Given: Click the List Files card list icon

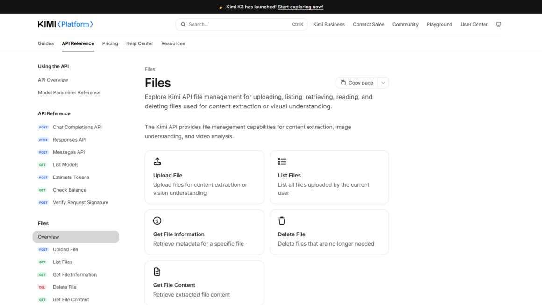Looking at the screenshot, I should click(x=282, y=161).
